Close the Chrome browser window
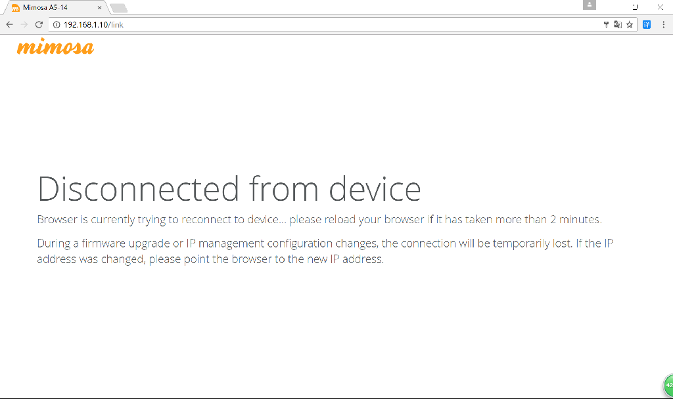673x399 pixels. [x=660, y=7]
